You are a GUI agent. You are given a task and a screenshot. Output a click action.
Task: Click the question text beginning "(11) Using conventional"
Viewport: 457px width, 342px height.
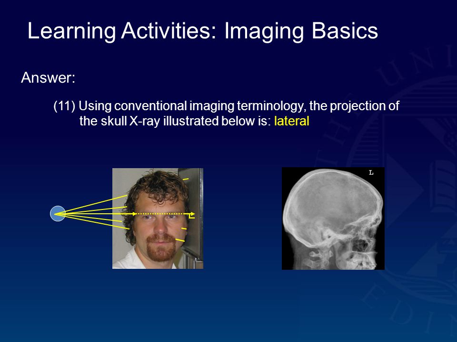pyautogui.click(x=226, y=114)
